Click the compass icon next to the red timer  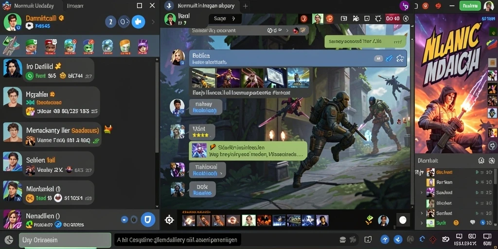pos(406,19)
